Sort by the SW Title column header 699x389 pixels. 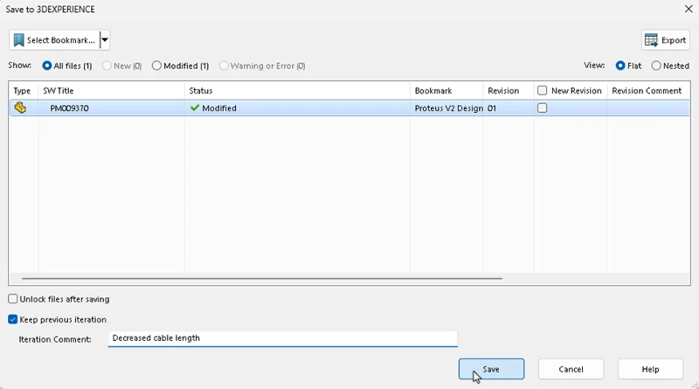[x=111, y=91]
